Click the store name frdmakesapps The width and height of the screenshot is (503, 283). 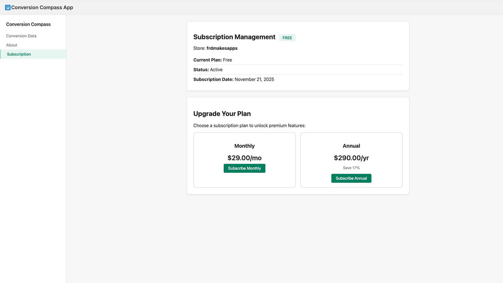coord(222,48)
